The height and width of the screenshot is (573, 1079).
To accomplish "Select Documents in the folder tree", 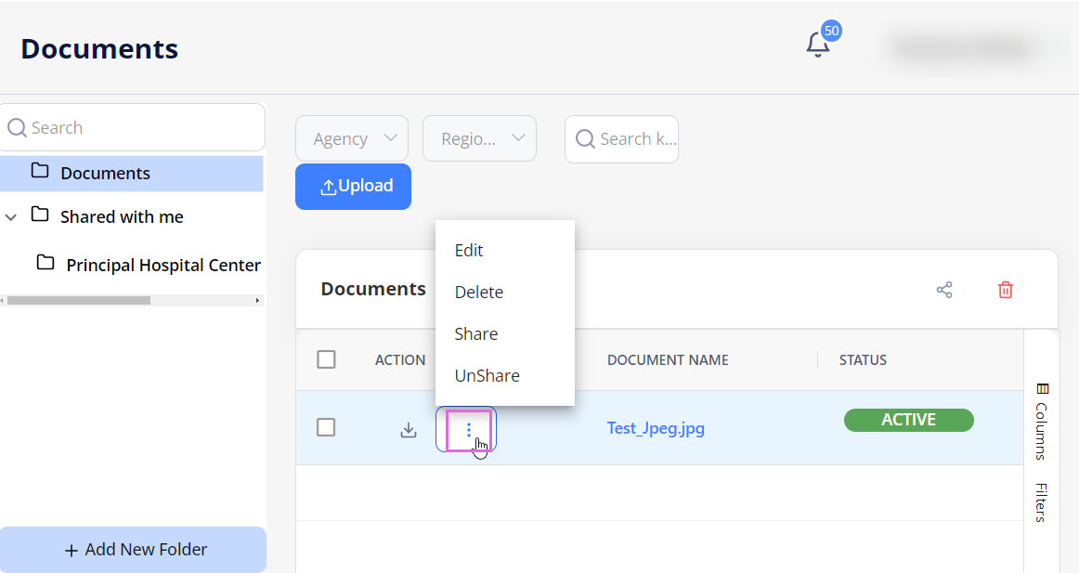I will click(132, 174).
